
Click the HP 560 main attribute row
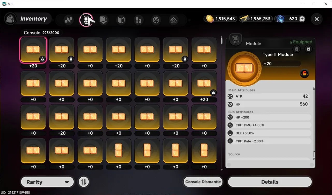tap(268, 104)
